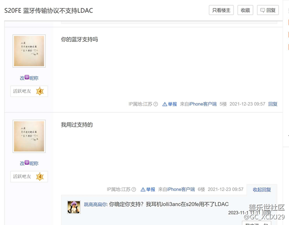Collapse replies with 收起回复
Image resolution: width=289 pixels, height=225 pixels.
pyautogui.click(x=262, y=189)
